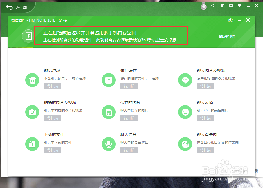This screenshot has height=188, width=263.
Task: Click the scan progress bar
Action: (x=132, y=47)
